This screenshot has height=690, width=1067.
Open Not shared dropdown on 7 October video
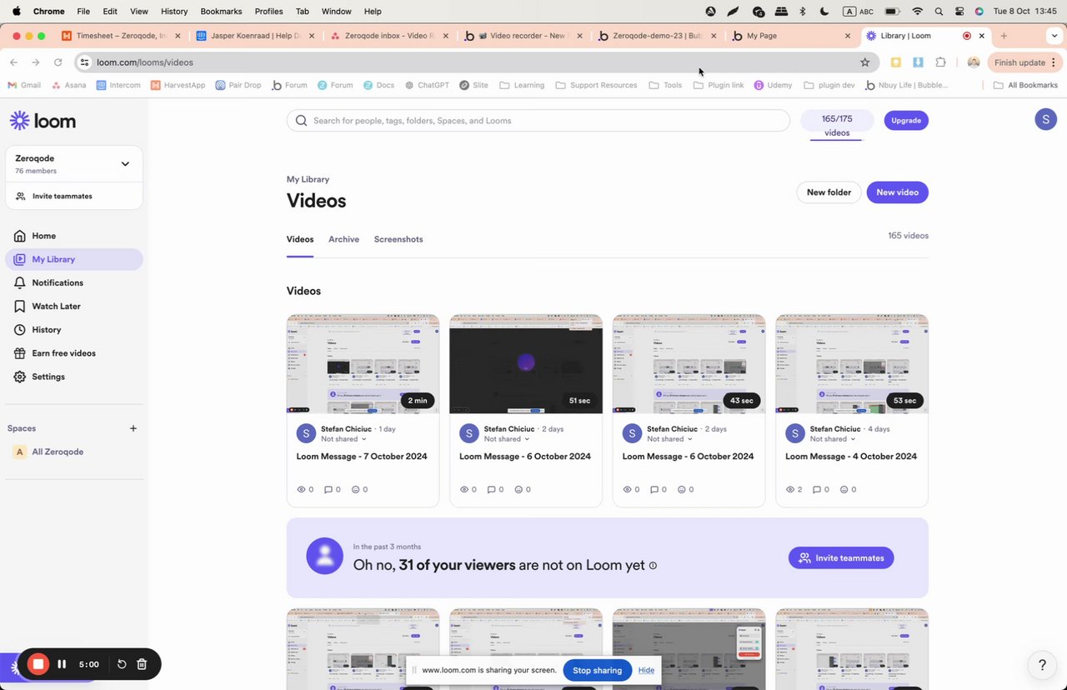point(343,439)
